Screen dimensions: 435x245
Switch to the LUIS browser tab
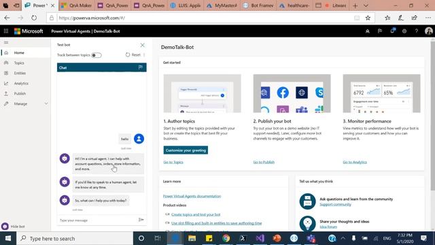186,5
